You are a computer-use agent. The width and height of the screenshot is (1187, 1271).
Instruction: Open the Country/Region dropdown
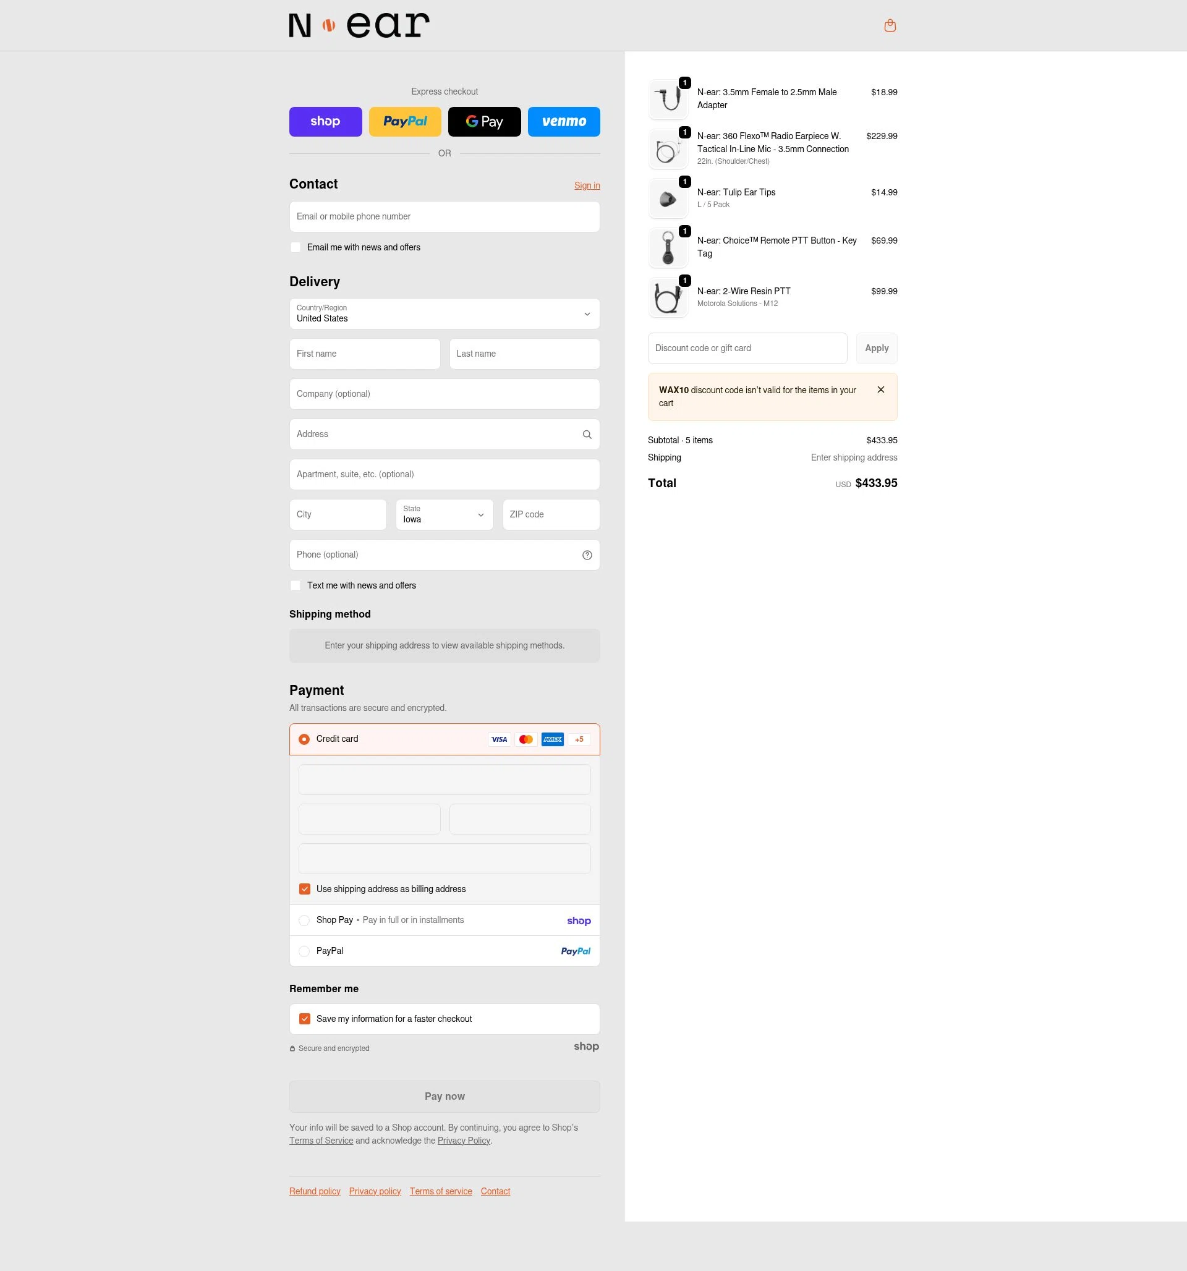pos(444,314)
